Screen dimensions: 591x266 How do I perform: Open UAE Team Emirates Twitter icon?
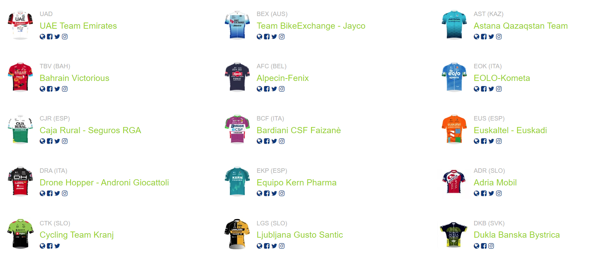[x=57, y=37]
